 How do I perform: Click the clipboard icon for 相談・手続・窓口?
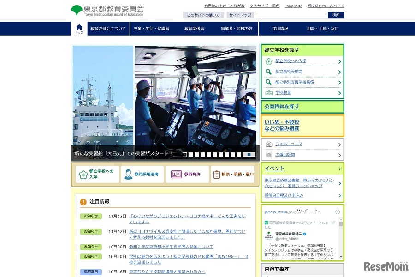[216, 174]
